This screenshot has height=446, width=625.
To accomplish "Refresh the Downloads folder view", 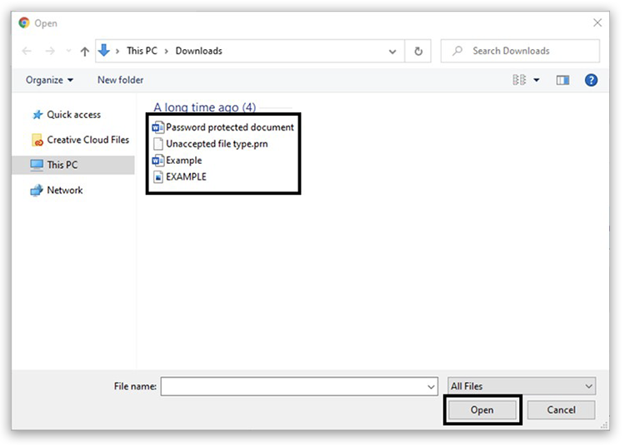I will (418, 51).
